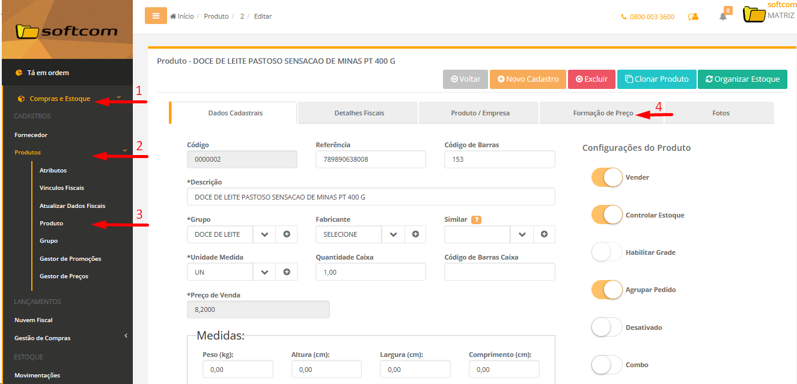Image resolution: width=797 pixels, height=384 pixels.
Task: Add new Fabricante with plus icon
Action: [415, 234]
